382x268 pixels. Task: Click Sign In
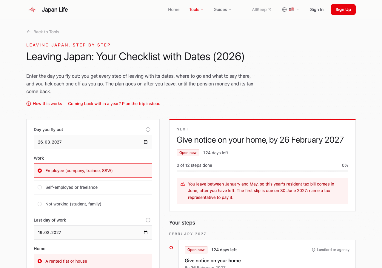(x=317, y=10)
